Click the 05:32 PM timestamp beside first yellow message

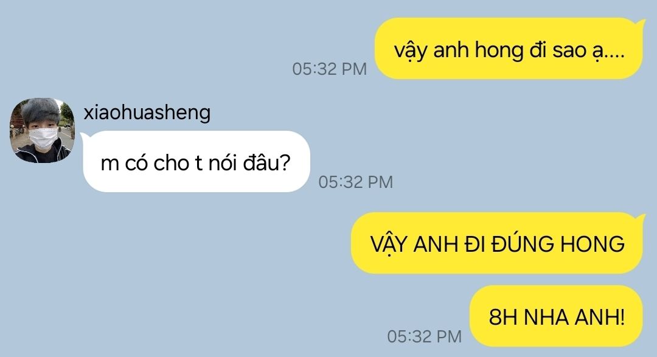tap(329, 69)
